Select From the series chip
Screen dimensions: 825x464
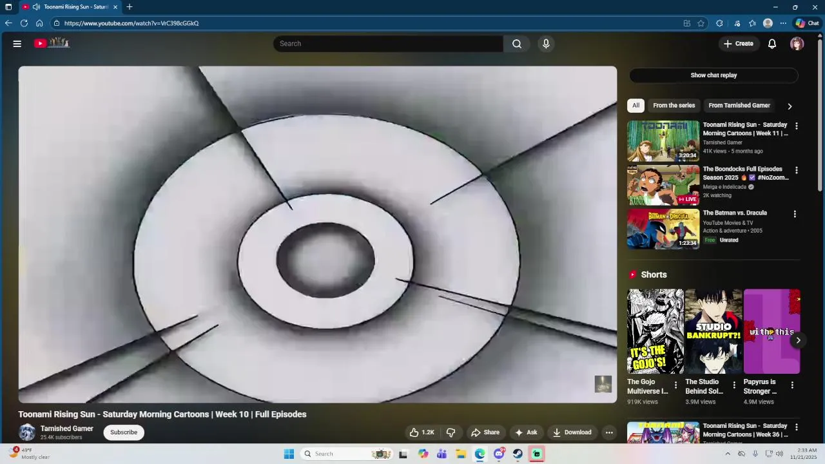click(674, 106)
